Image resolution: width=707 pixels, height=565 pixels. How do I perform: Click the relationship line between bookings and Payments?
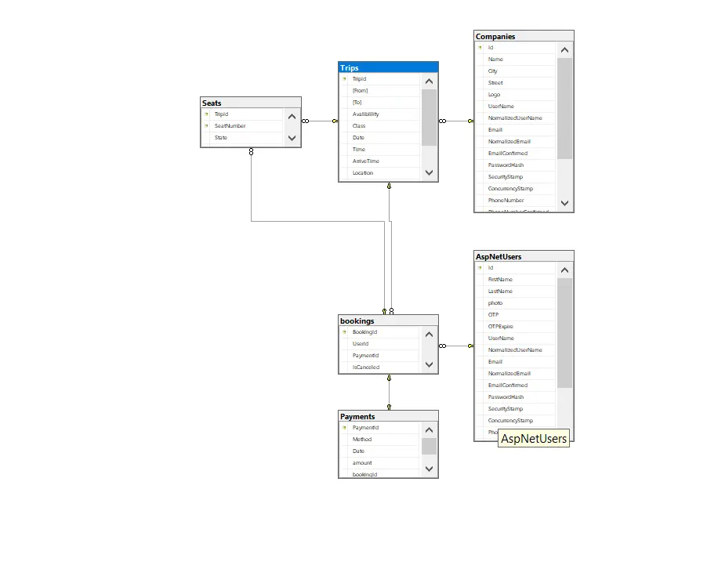[x=388, y=390]
